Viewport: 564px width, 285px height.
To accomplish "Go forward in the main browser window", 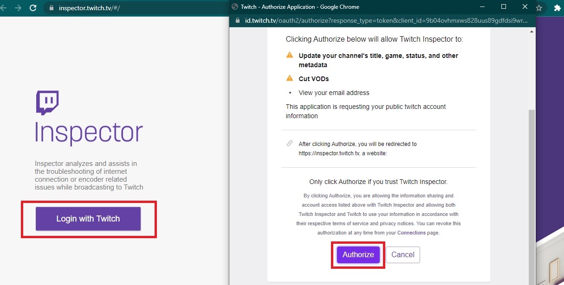I will (x=18, y=8).
